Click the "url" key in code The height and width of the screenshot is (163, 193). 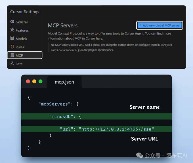(x=66, y=129)
